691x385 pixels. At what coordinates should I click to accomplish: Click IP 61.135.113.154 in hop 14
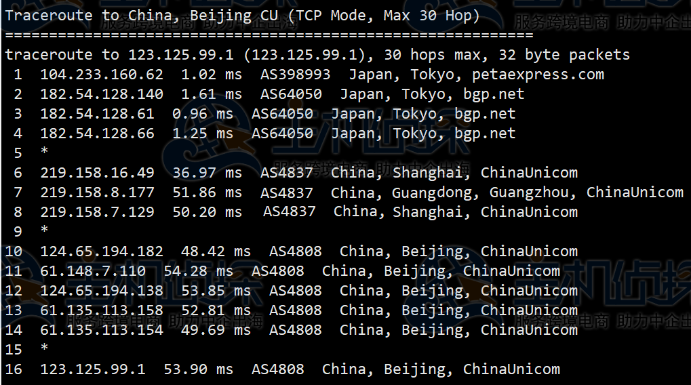point(102,330)
